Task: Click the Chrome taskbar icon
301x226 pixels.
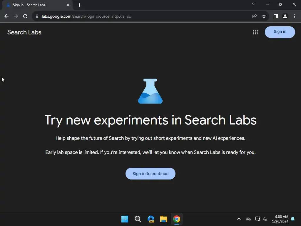Action: 177,219
